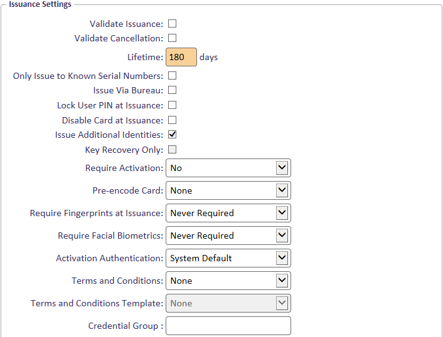Focus the Credential Group text field
This screenshot has width=443, height=337.
[x=228, y=326]
